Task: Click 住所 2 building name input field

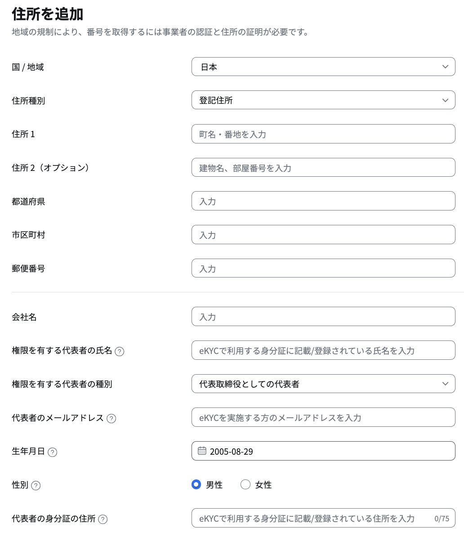Action: pos(323,167)
